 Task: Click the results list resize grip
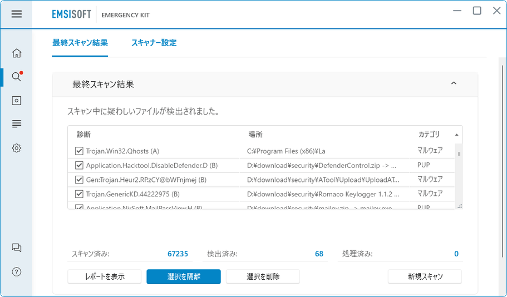coord(460,206)
